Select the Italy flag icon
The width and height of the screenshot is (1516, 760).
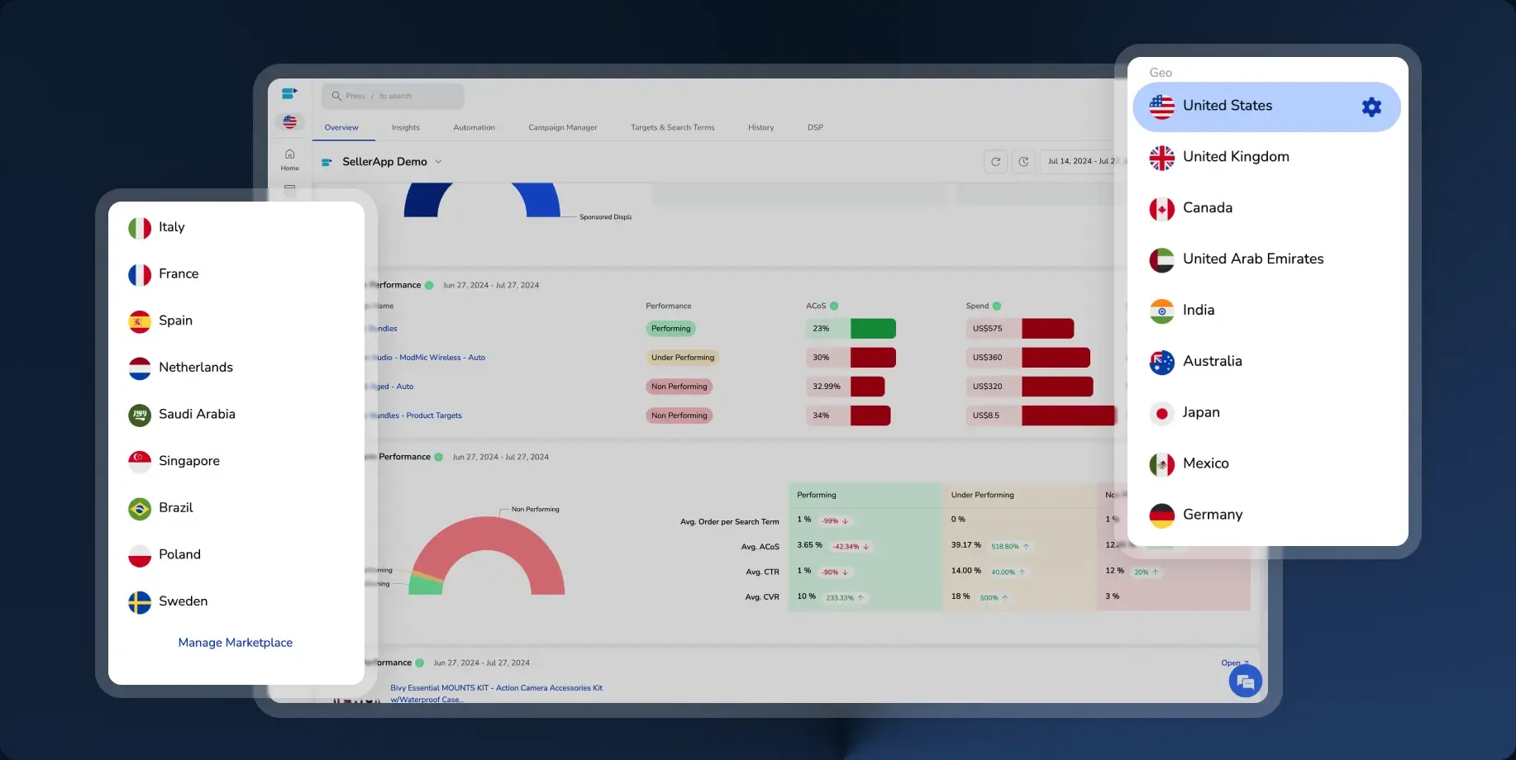click(x=140, y=228)
